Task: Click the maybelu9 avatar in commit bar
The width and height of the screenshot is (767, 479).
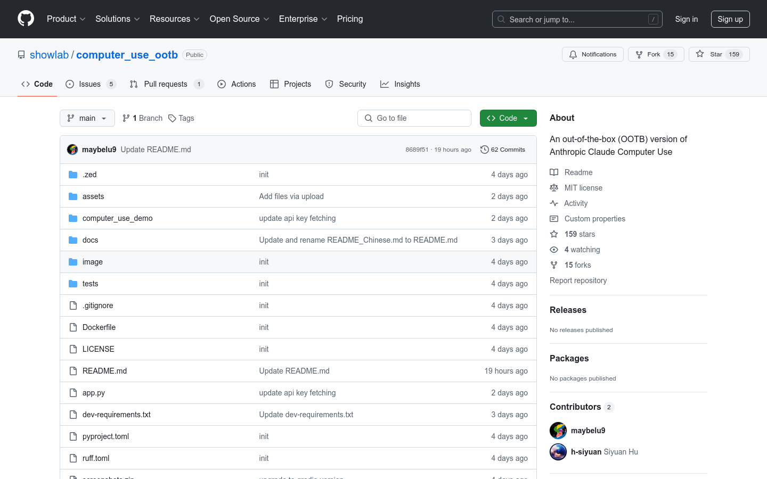Action: point(72,150)
